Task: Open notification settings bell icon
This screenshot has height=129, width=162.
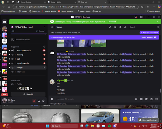Action: pyautogui.click(x=115, y=27)
